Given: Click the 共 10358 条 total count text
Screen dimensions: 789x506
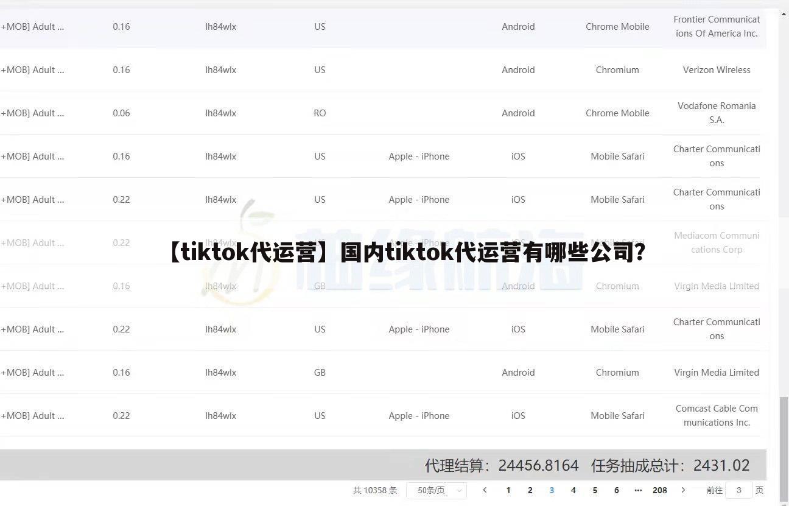Looking at the screenshot, I should (375, 490).
